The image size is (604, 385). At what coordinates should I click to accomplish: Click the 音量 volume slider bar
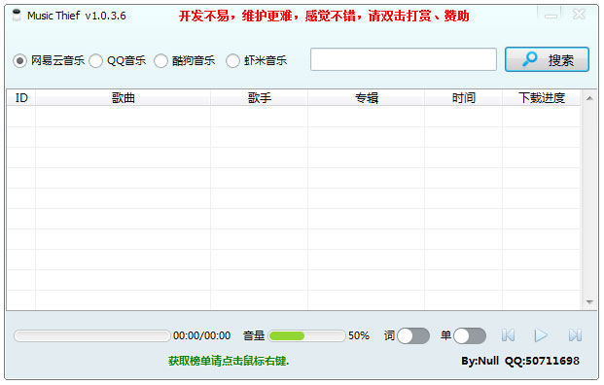coord(306,336)
